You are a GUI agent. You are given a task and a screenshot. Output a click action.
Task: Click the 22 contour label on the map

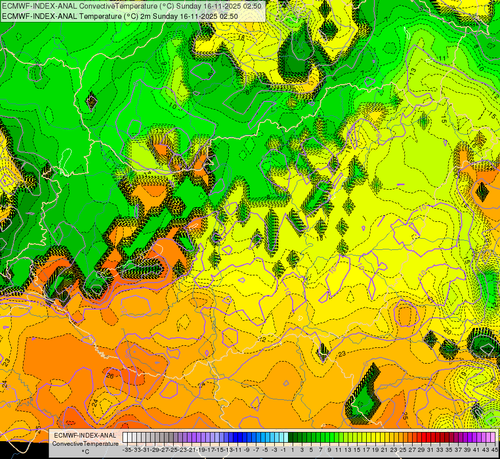pyautogui.click(x=262, y=339)
